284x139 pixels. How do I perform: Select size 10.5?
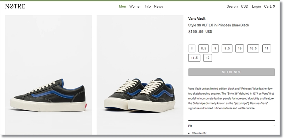click(x=253, y=48)
